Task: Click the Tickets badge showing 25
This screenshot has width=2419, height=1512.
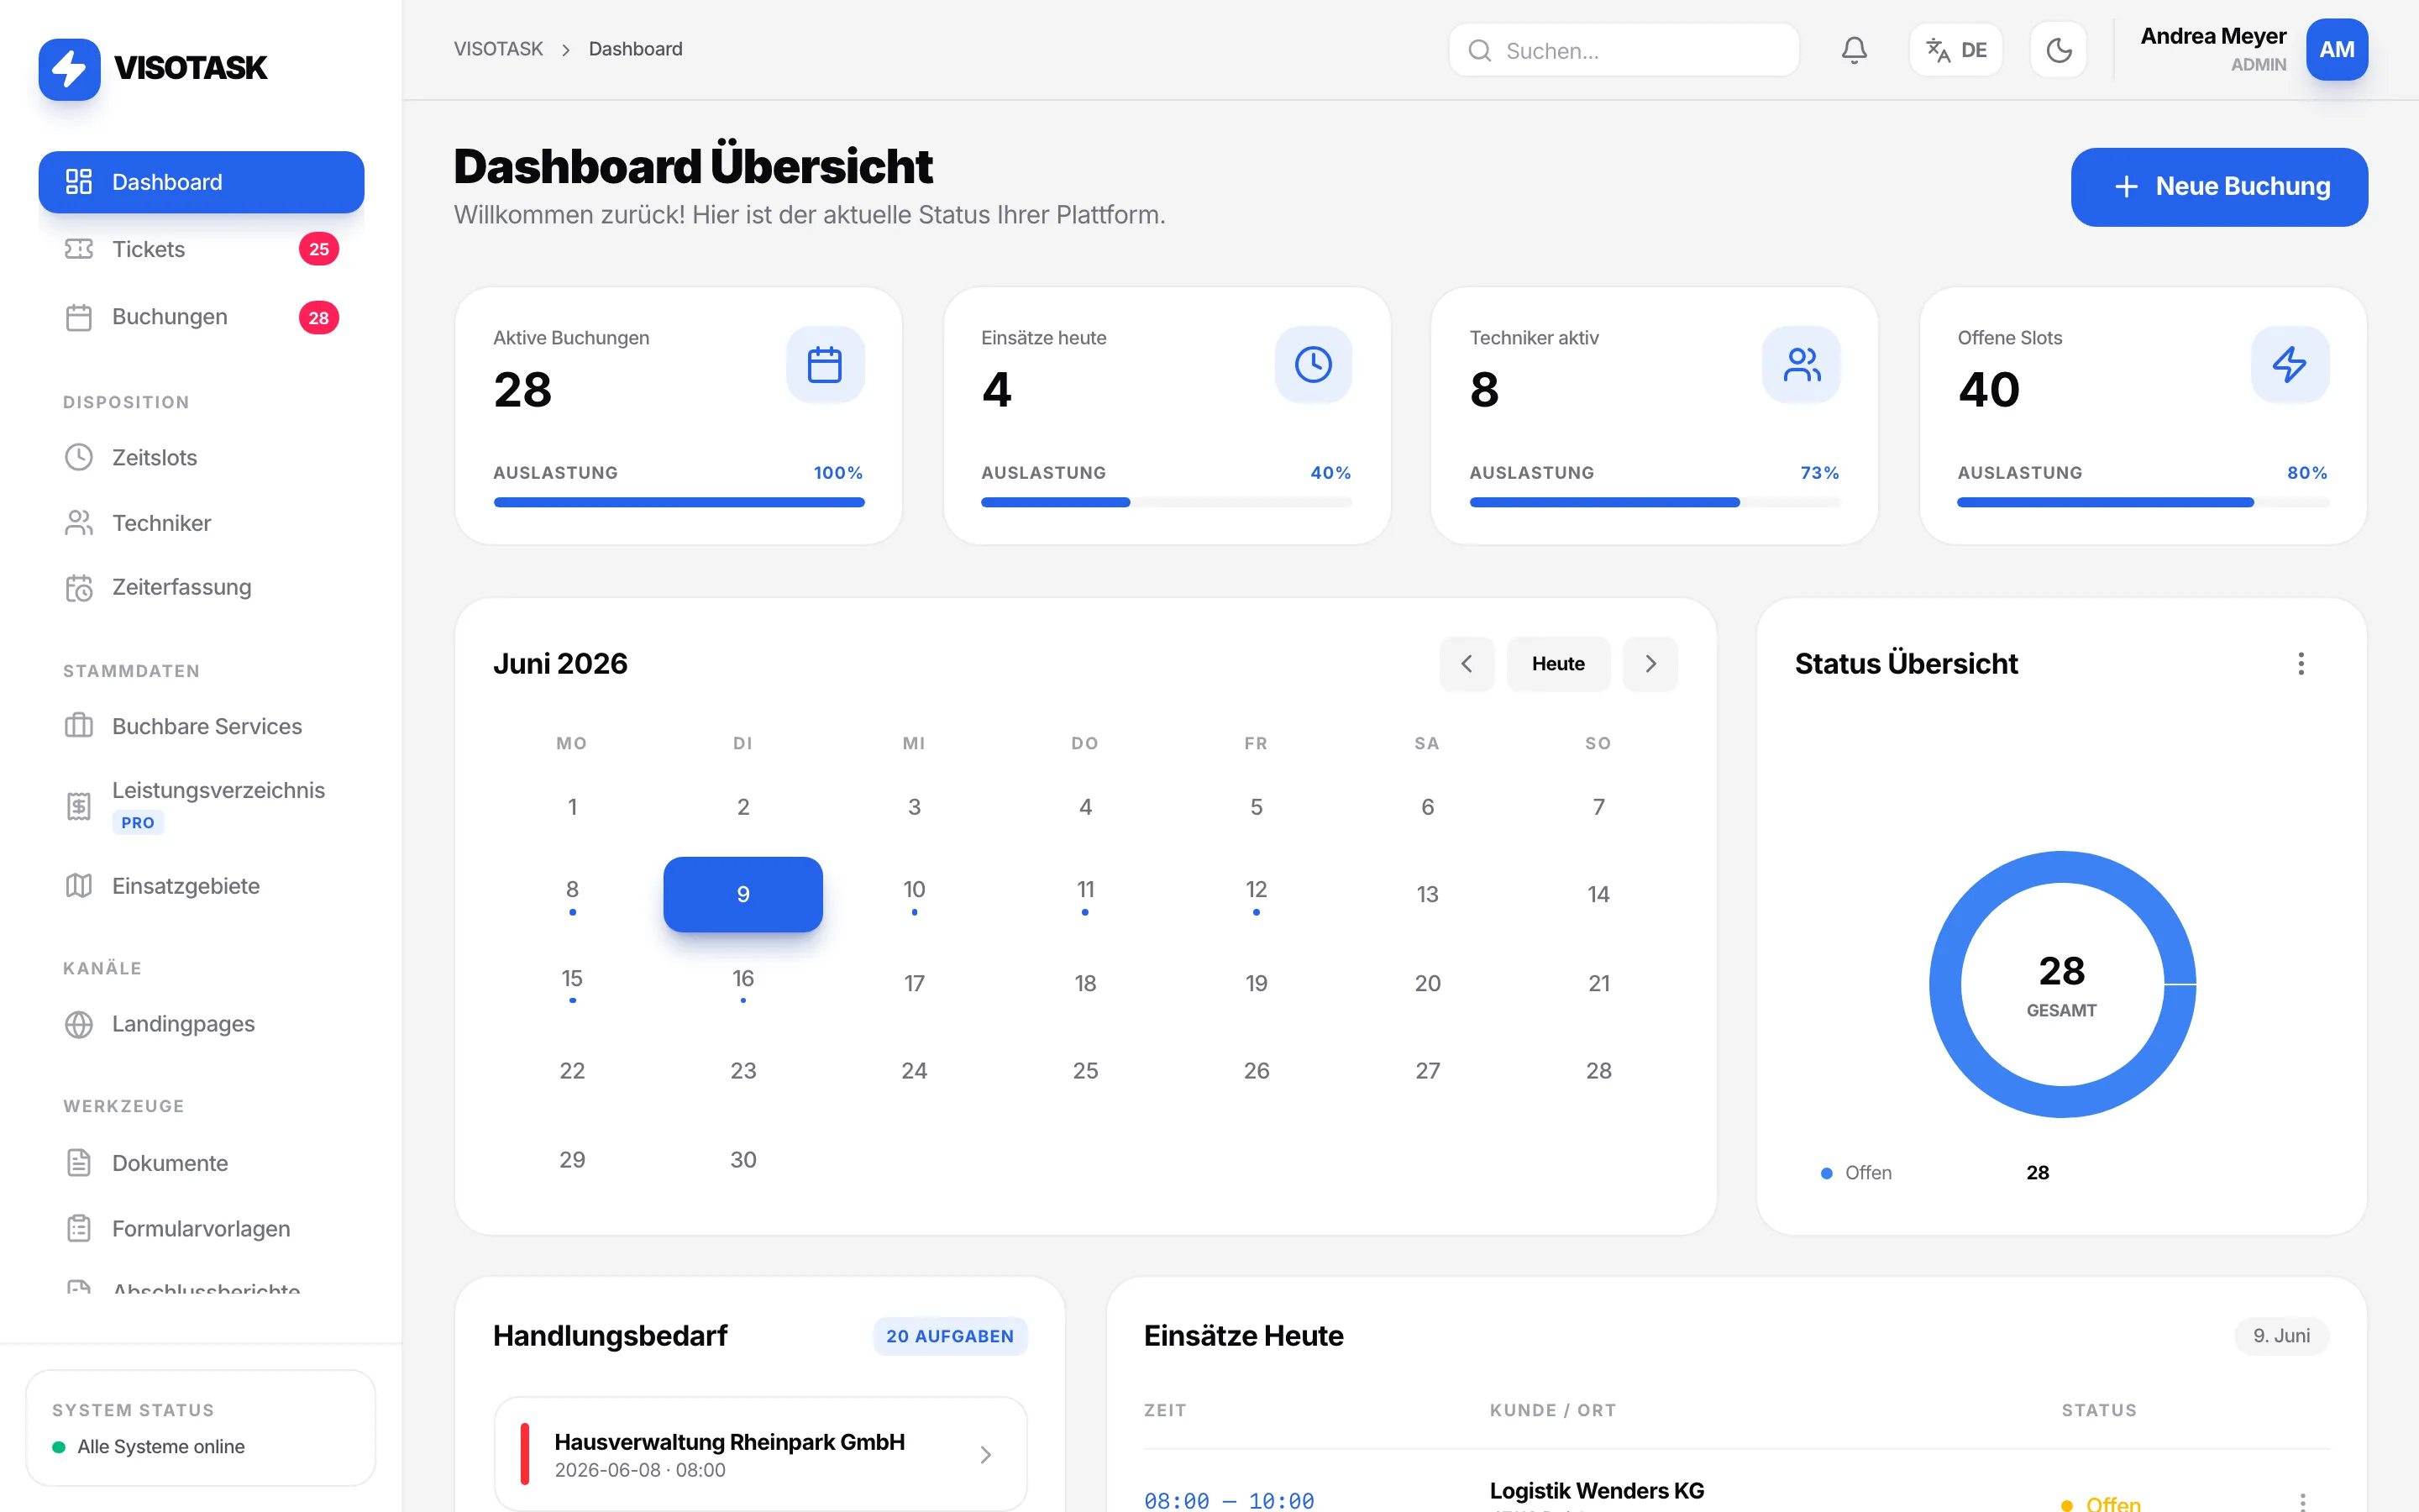Action: 319,249
